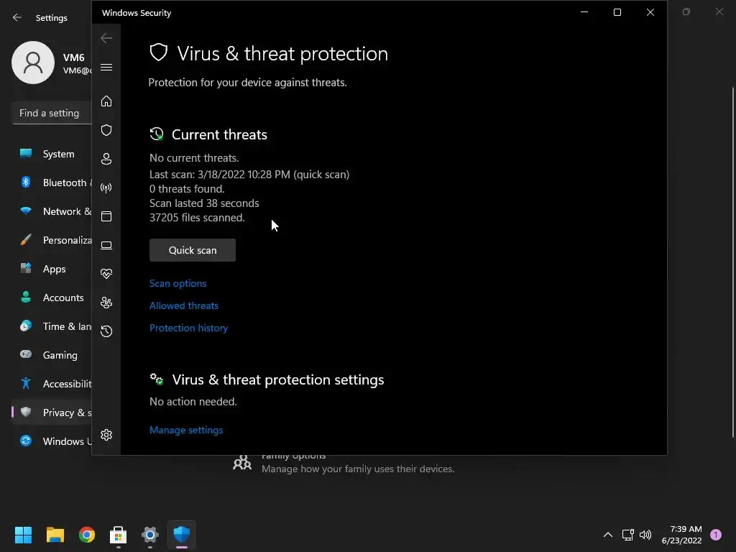Viewport: 736px width, 552px height.
Task: Select Gaming in Settings sidebar
Action: pos(52,355)
